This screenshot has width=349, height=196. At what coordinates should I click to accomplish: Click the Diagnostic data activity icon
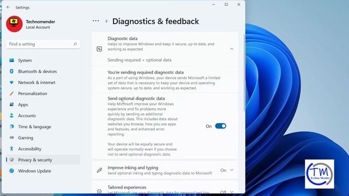99,49
